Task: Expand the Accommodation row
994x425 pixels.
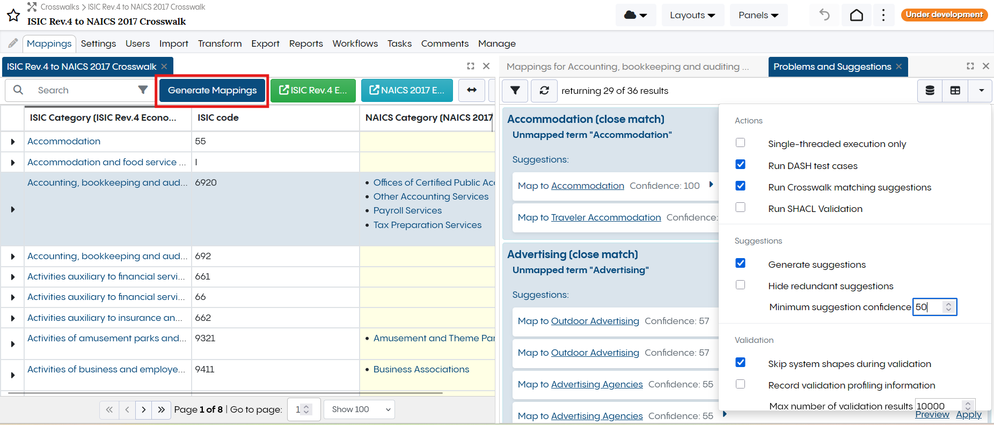Action: [13, 142]
